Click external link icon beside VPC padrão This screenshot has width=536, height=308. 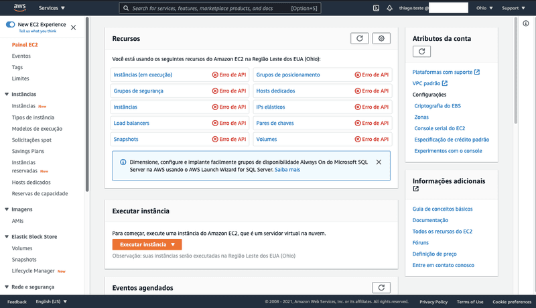(x=445, y=83)
